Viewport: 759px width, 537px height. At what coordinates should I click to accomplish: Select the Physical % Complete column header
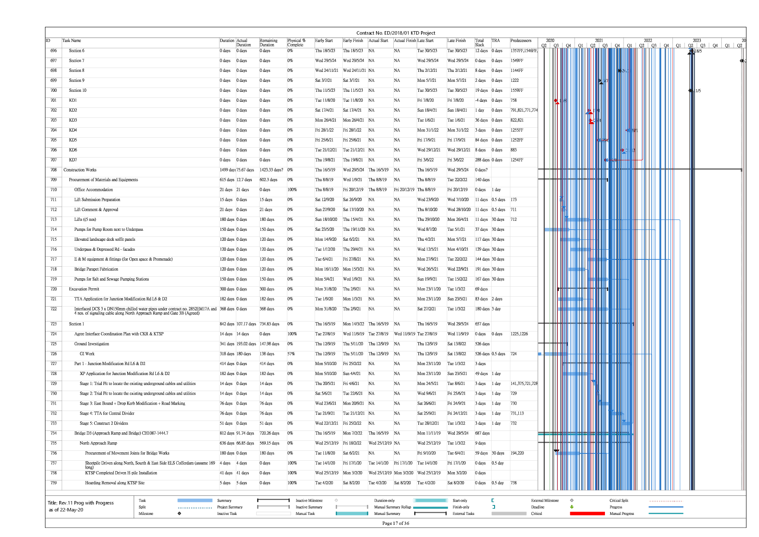(x=297, y=42)
